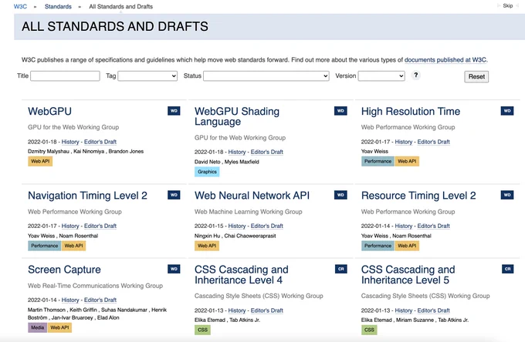525x342 pixels.
Task: View History of CSS Cascading Level 4
Action: point(237,310)
